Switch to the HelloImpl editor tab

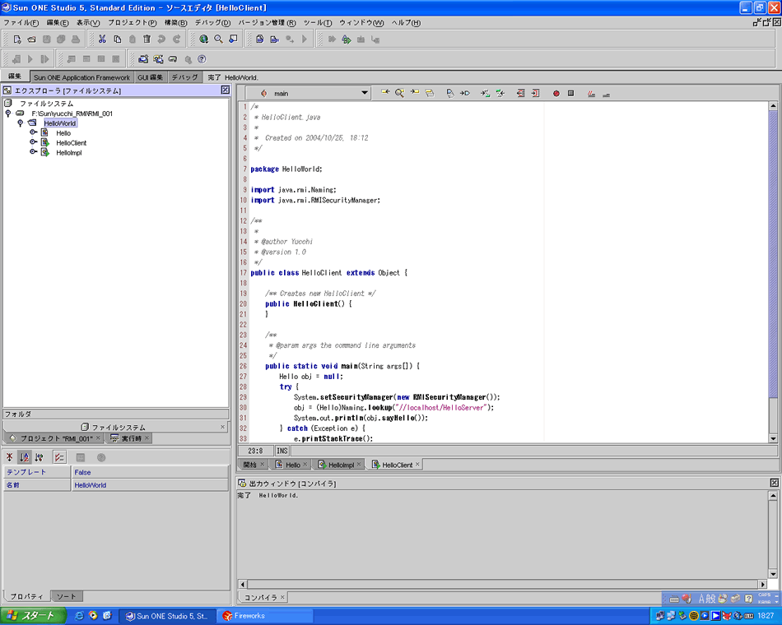341,465
